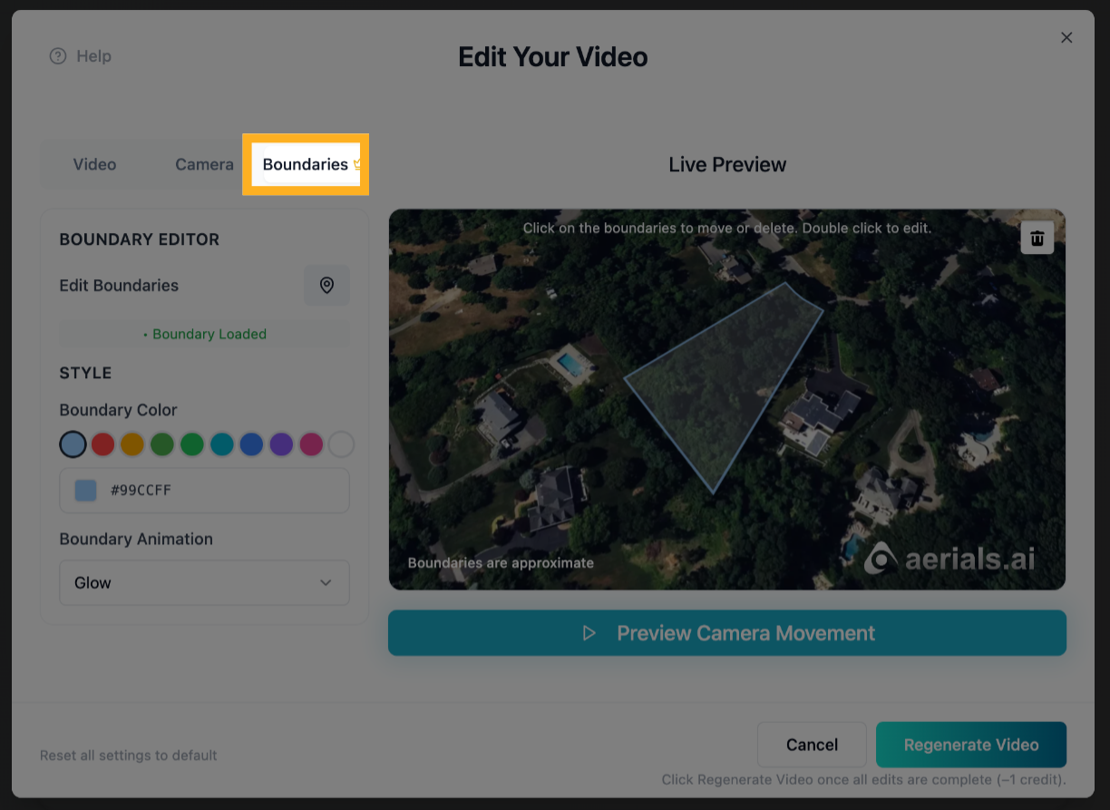The width and height of the screenshot is (1110, 810).
Task: Click the Boundaries are approximate note
Action: click(x=501, y=563)
